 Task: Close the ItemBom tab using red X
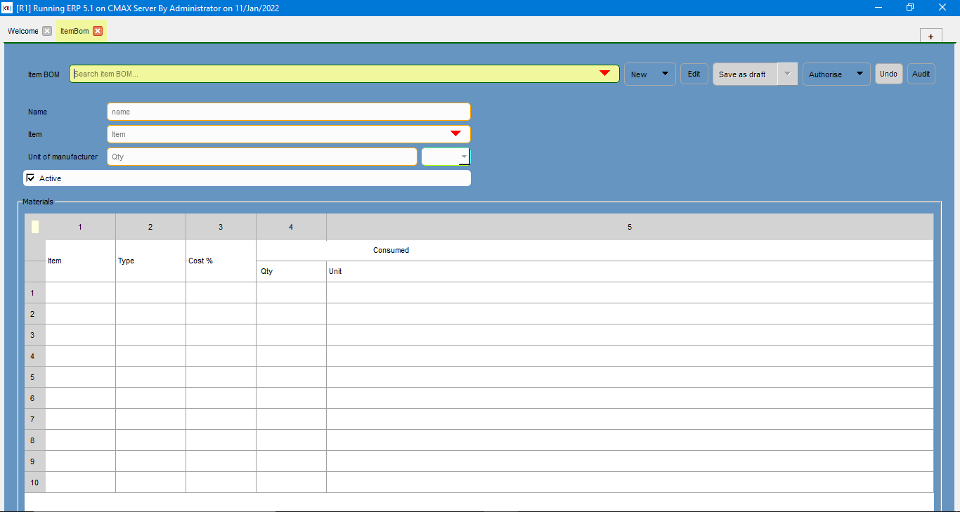click(98, 31)
